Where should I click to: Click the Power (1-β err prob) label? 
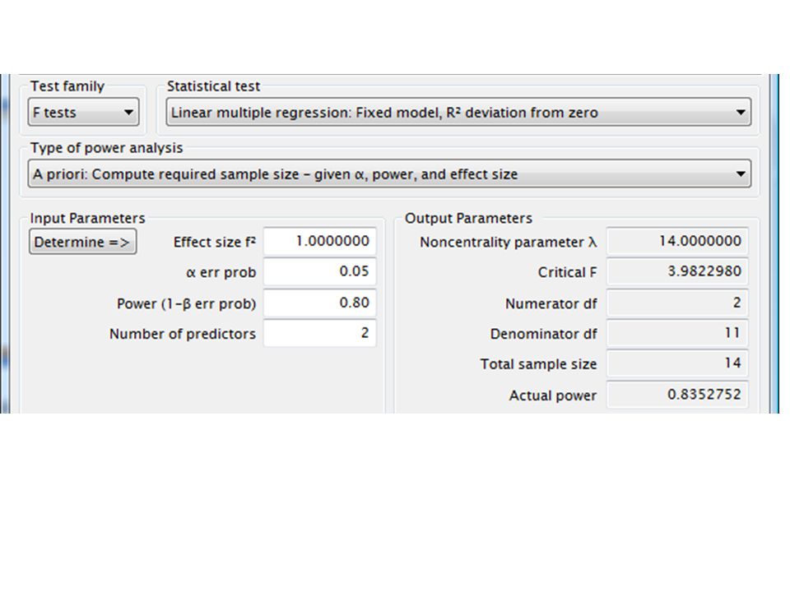[187, 303]
